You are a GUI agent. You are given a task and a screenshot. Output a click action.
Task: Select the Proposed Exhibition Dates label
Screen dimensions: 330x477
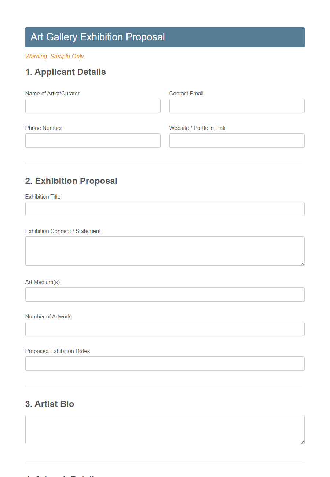pyautogui.click(x=57, y=351)
